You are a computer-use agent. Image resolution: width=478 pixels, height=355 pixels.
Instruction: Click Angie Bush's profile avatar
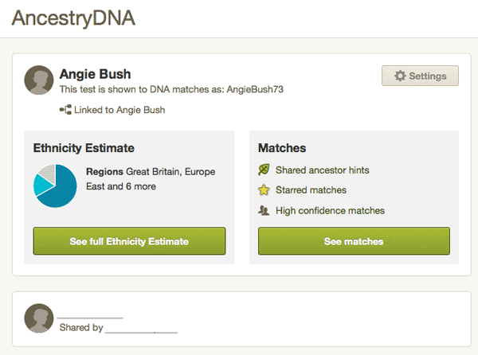point(39,80)
